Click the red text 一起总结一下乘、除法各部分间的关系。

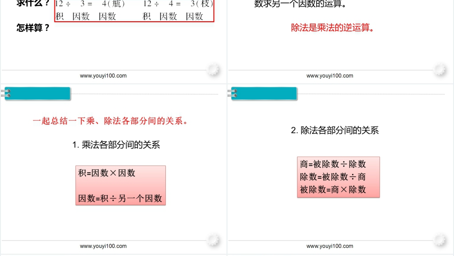(111, 121)
